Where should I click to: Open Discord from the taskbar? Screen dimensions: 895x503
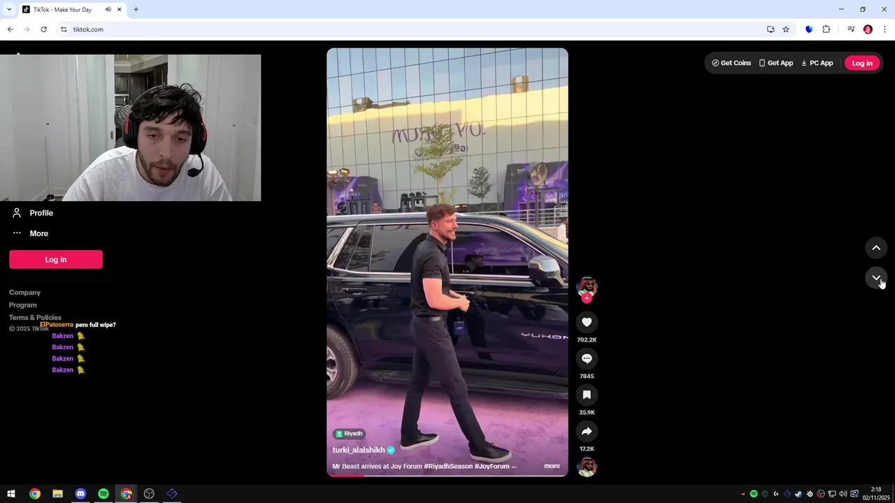point(80,494)
